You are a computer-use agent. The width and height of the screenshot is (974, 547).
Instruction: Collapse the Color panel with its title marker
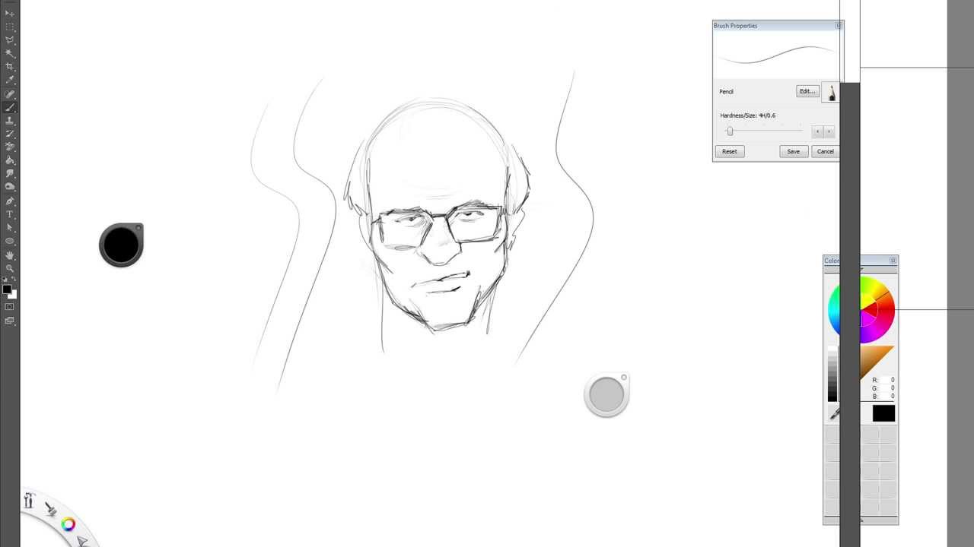[x=893, y=261]
